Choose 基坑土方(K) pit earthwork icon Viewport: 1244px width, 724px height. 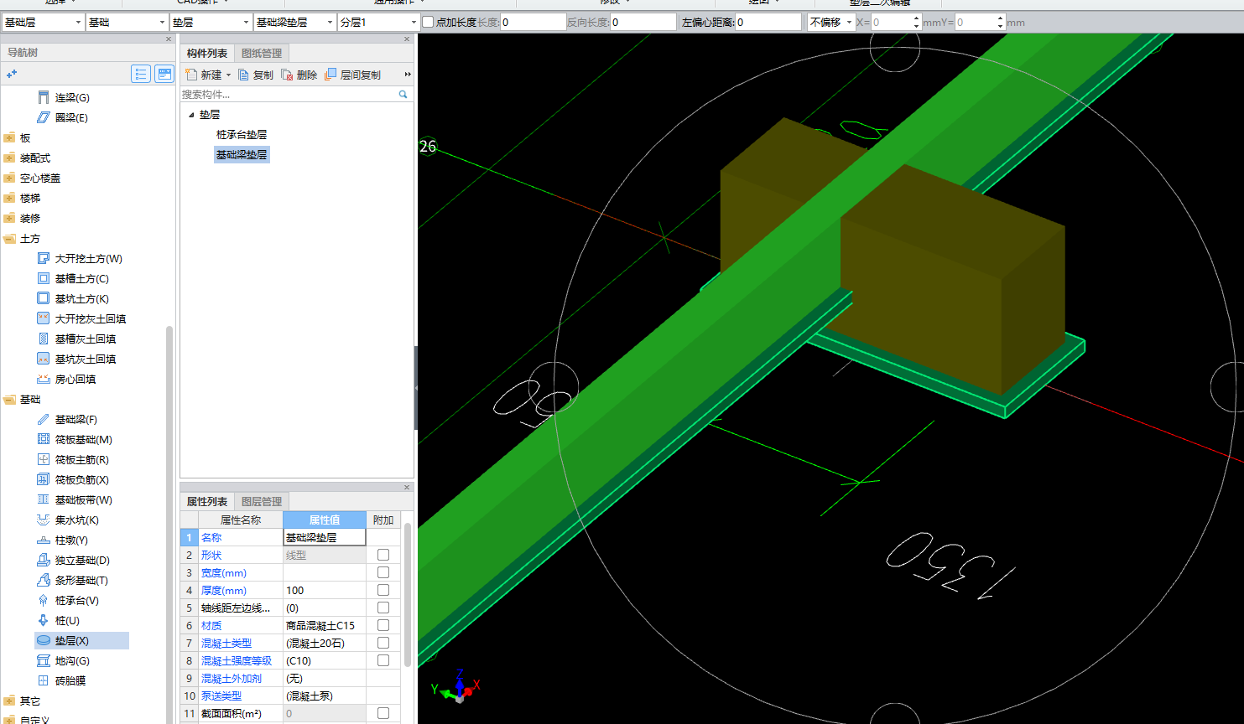[x=44, y=299]
